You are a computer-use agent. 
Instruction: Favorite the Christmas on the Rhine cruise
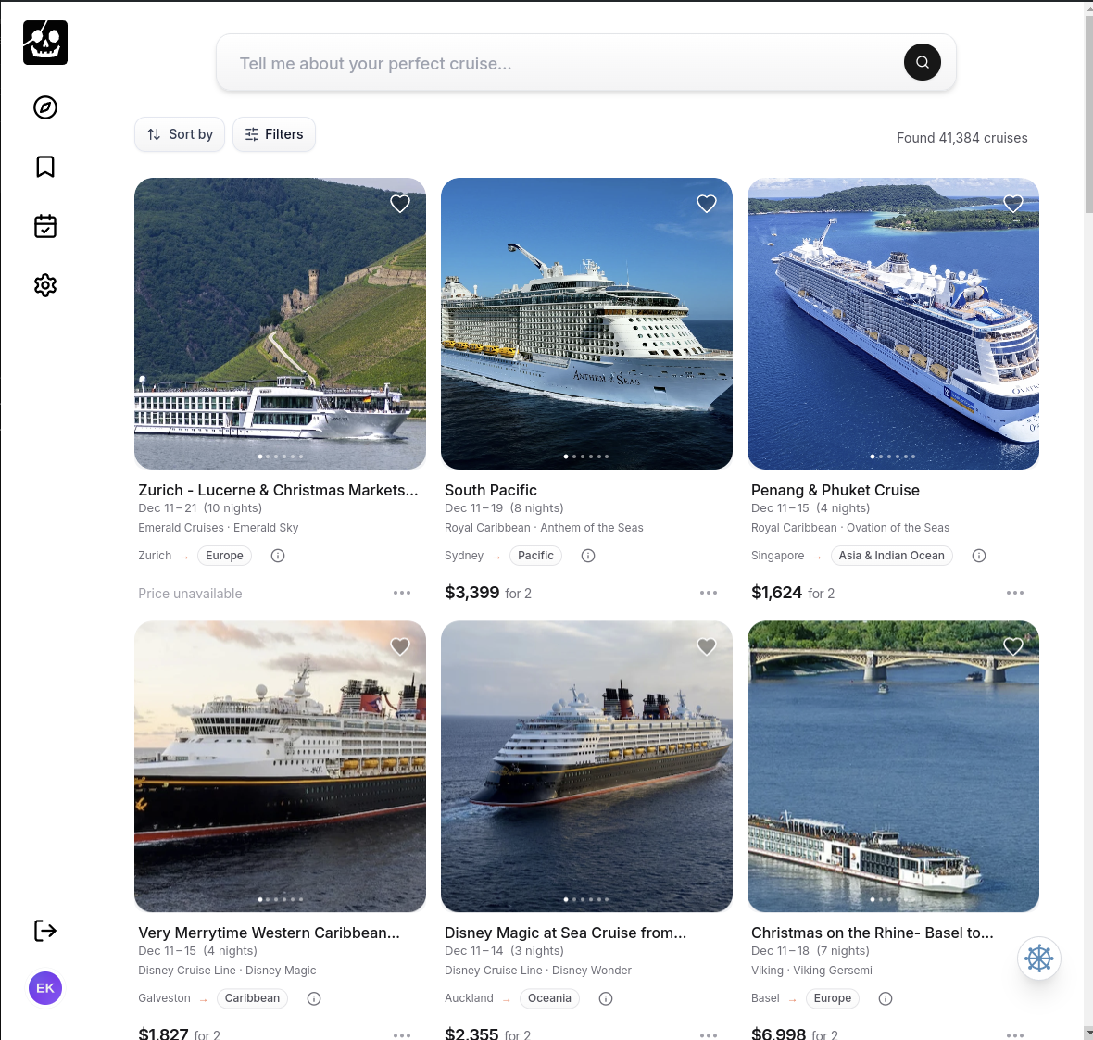tap(1012, 646)
